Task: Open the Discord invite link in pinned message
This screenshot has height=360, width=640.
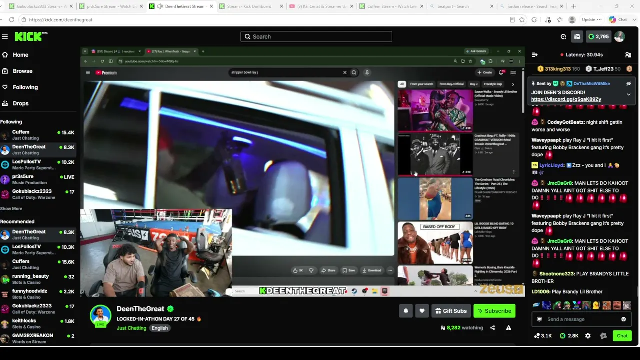Action: click(566, 99)
